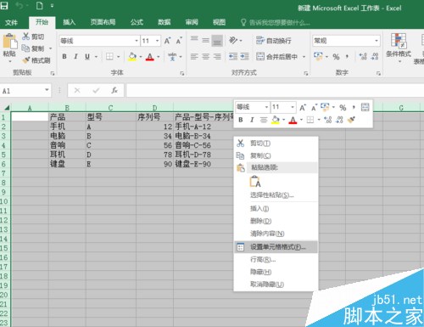
Task: Select the column C header
Action: (110, 108)
